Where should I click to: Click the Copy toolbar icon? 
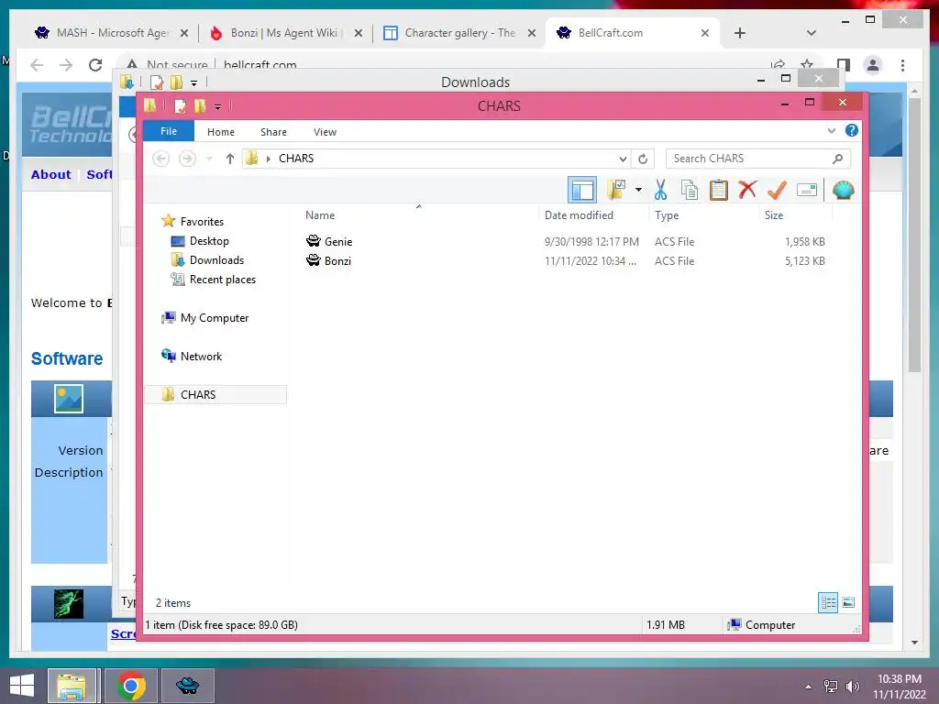pos(690,190)
